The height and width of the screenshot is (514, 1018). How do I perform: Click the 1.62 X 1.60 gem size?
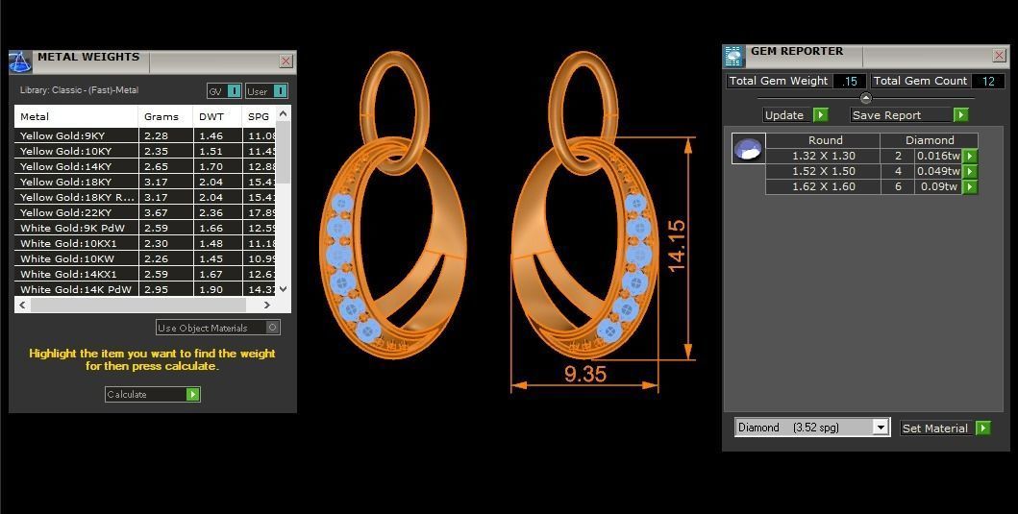click(x=823, y=187)
